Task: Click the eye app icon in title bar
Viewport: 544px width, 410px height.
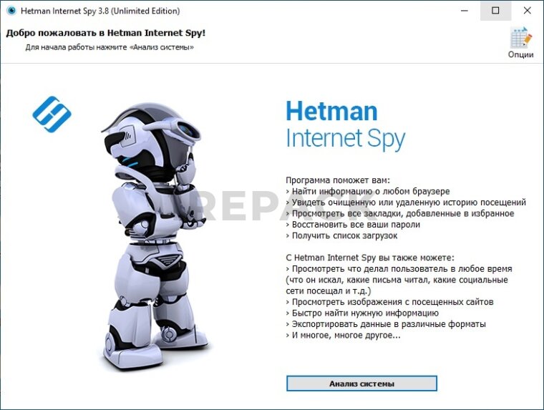Action: [11, 11]
